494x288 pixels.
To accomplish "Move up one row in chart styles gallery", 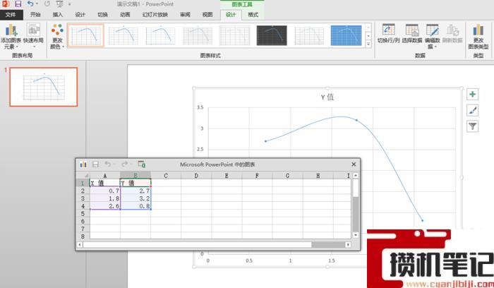I will [368, 27].
